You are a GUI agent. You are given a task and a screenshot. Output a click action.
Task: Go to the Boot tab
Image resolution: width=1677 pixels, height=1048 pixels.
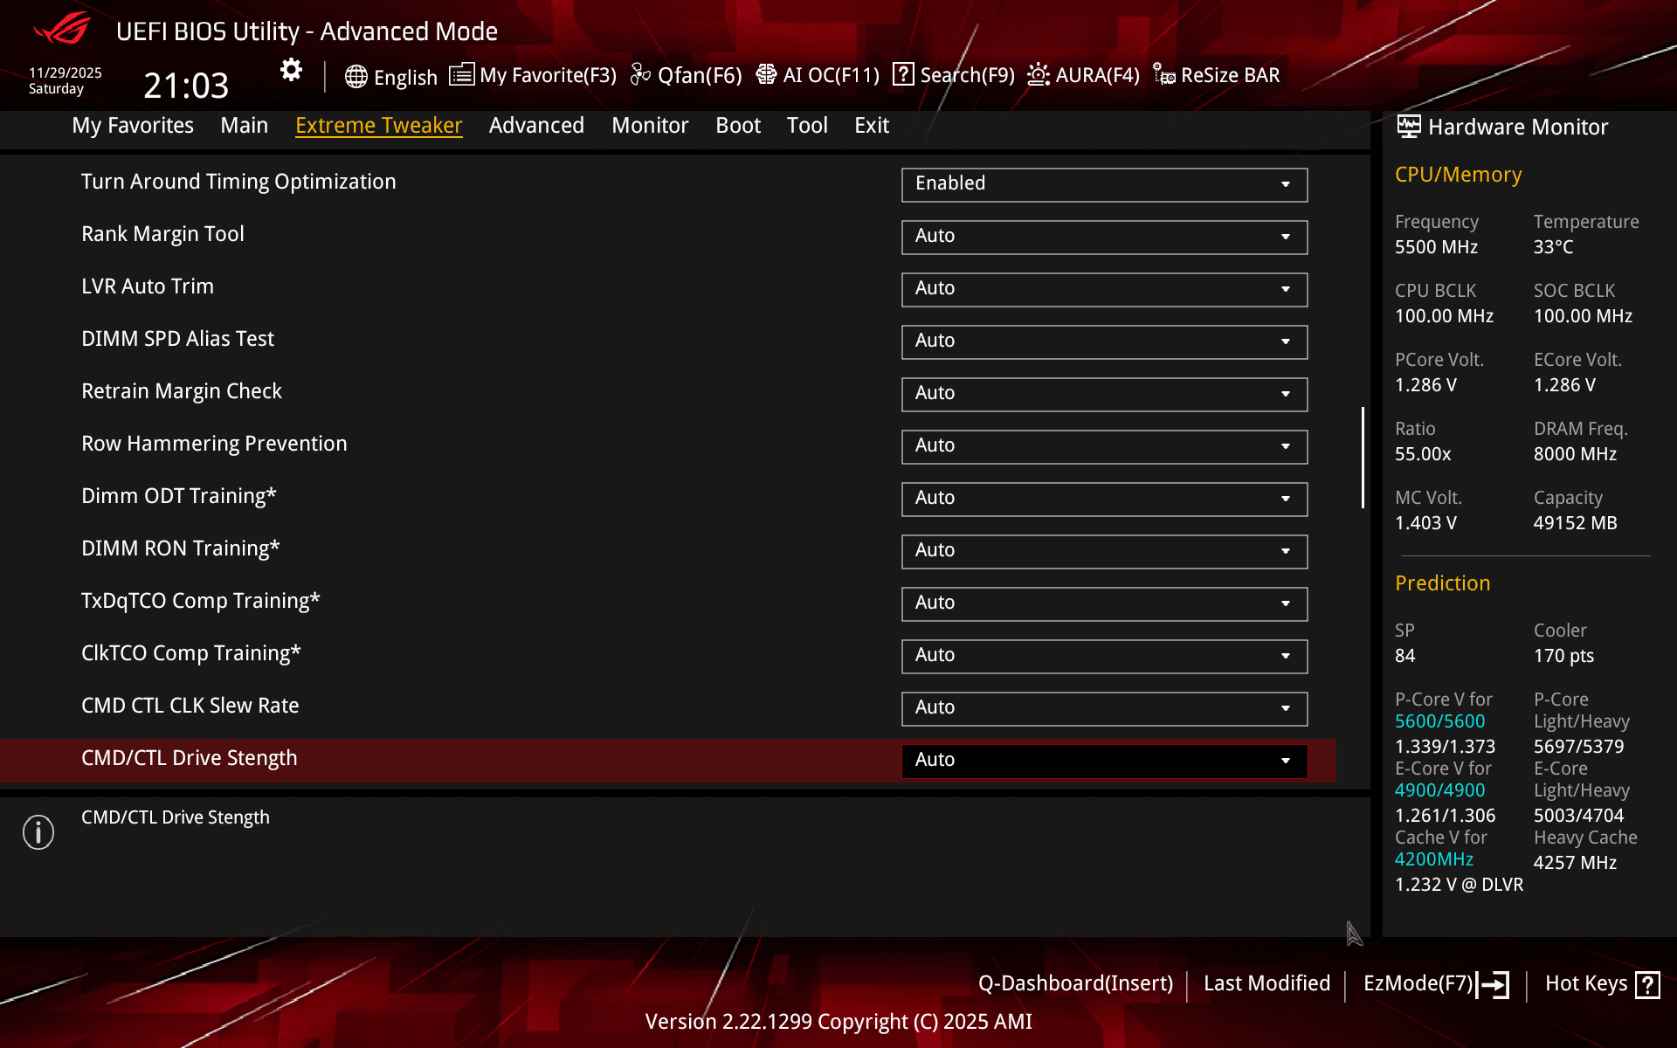point(738,126)
